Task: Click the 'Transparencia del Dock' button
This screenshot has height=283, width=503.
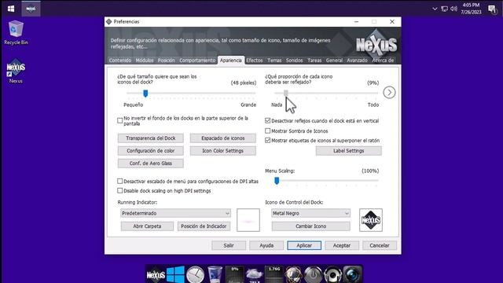Action: point(150,138)
